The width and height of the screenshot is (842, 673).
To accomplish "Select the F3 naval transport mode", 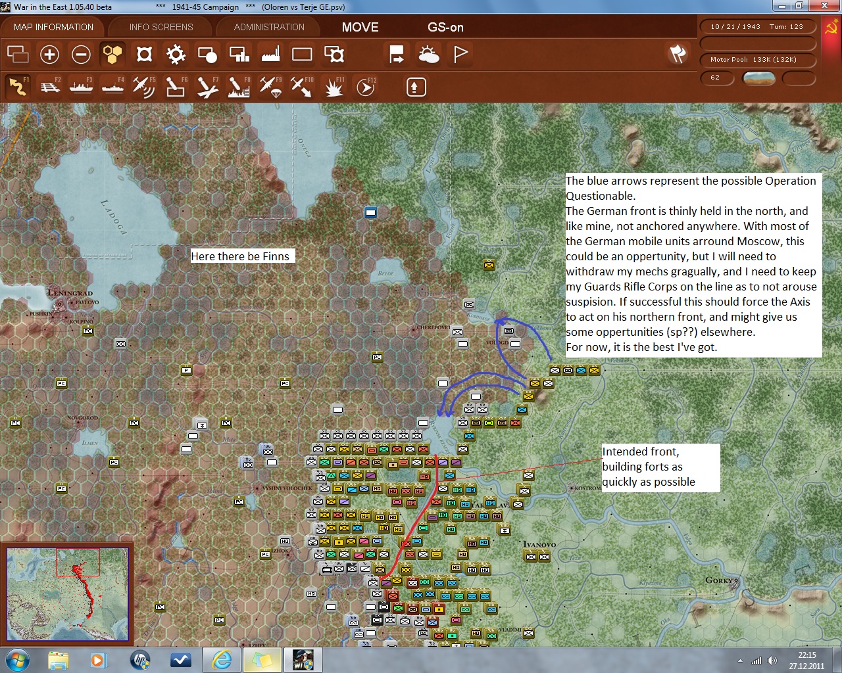I will coord(82,87).
